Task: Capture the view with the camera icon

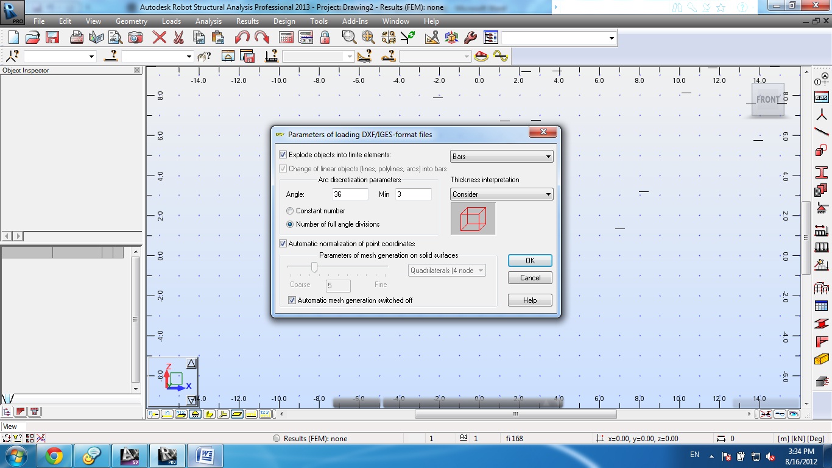Action: tap(135, 37)
